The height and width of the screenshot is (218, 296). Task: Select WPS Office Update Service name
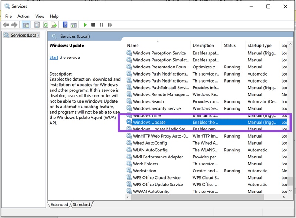click(158, 184)
